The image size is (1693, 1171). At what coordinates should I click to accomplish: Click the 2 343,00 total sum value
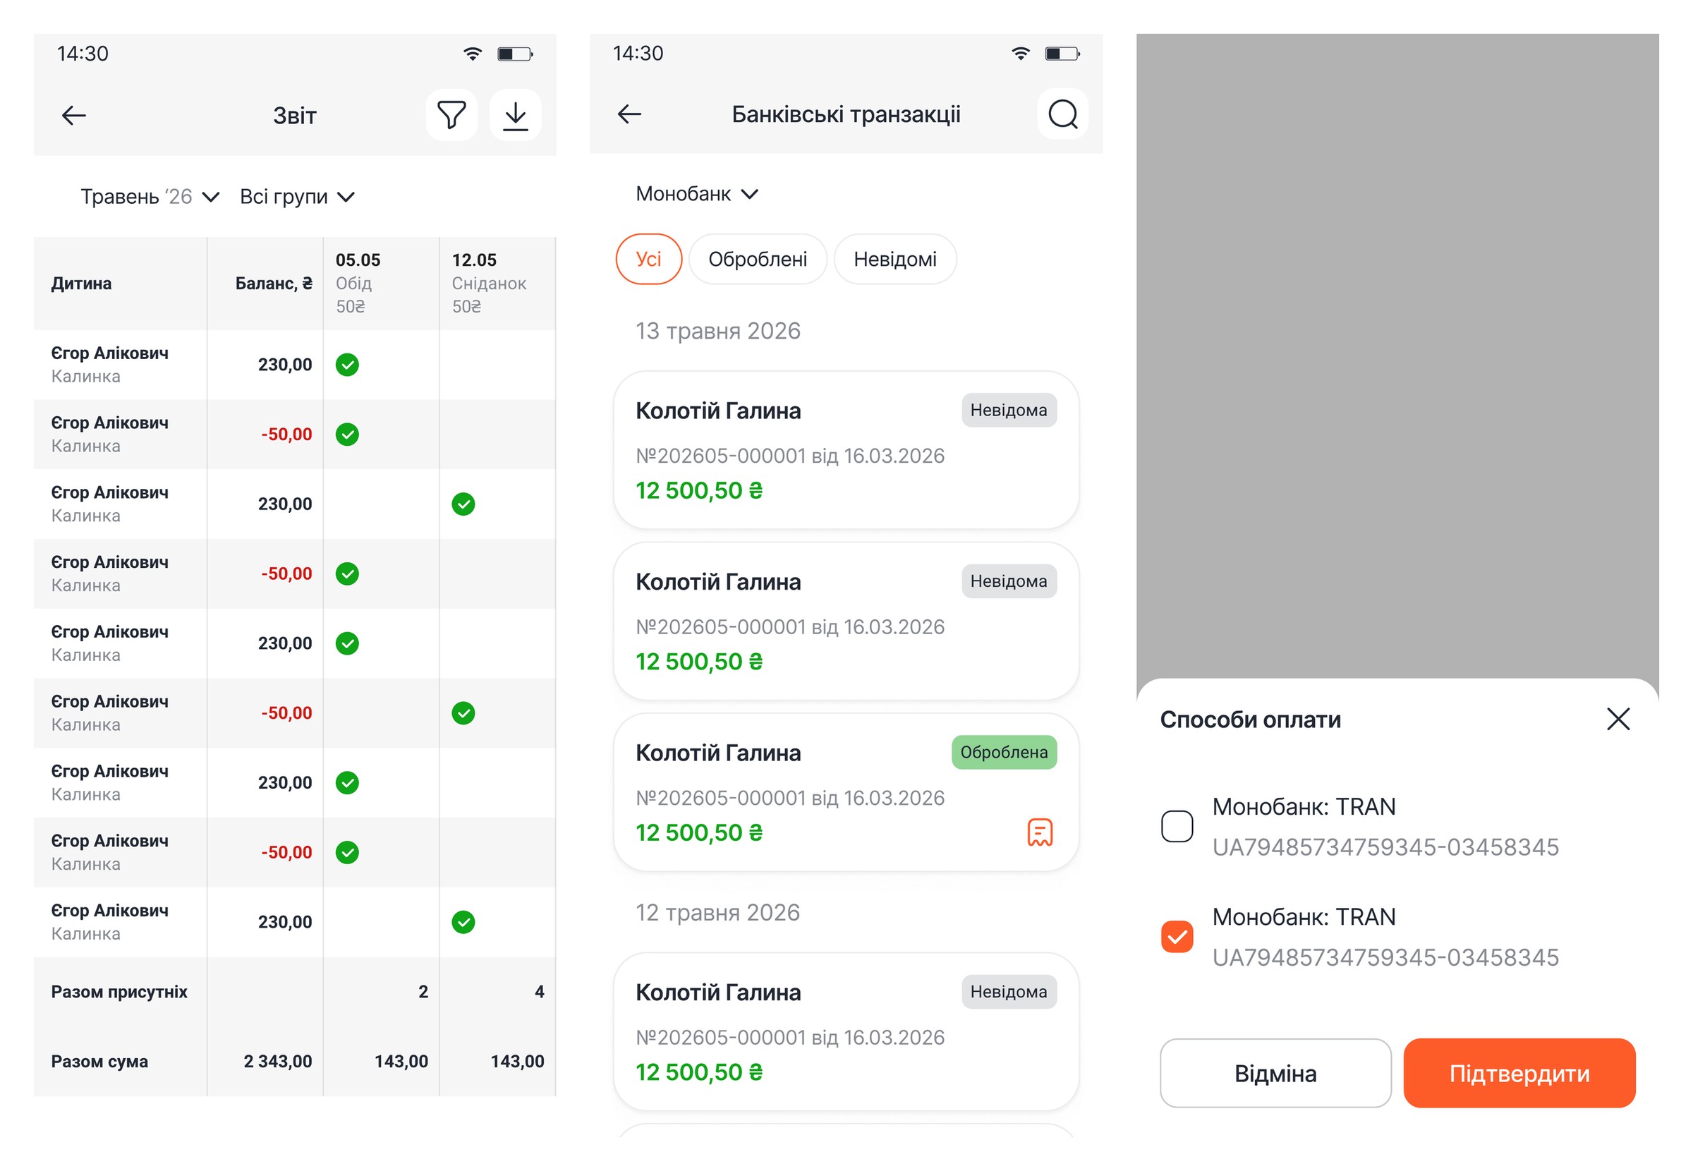point(278,1061)
